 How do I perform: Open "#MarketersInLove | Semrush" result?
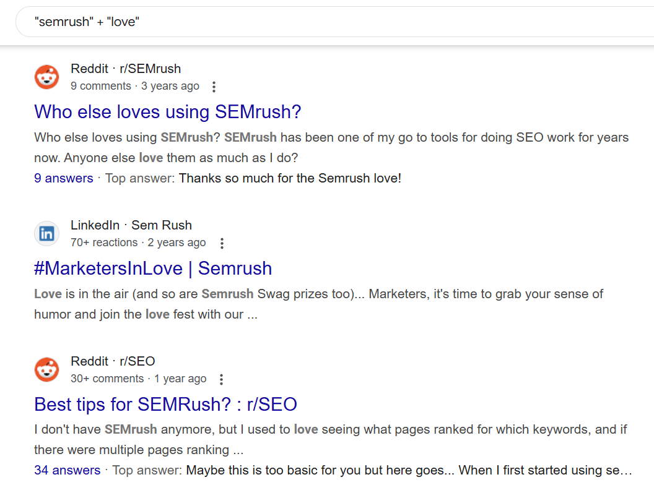[x=153, y=268]
